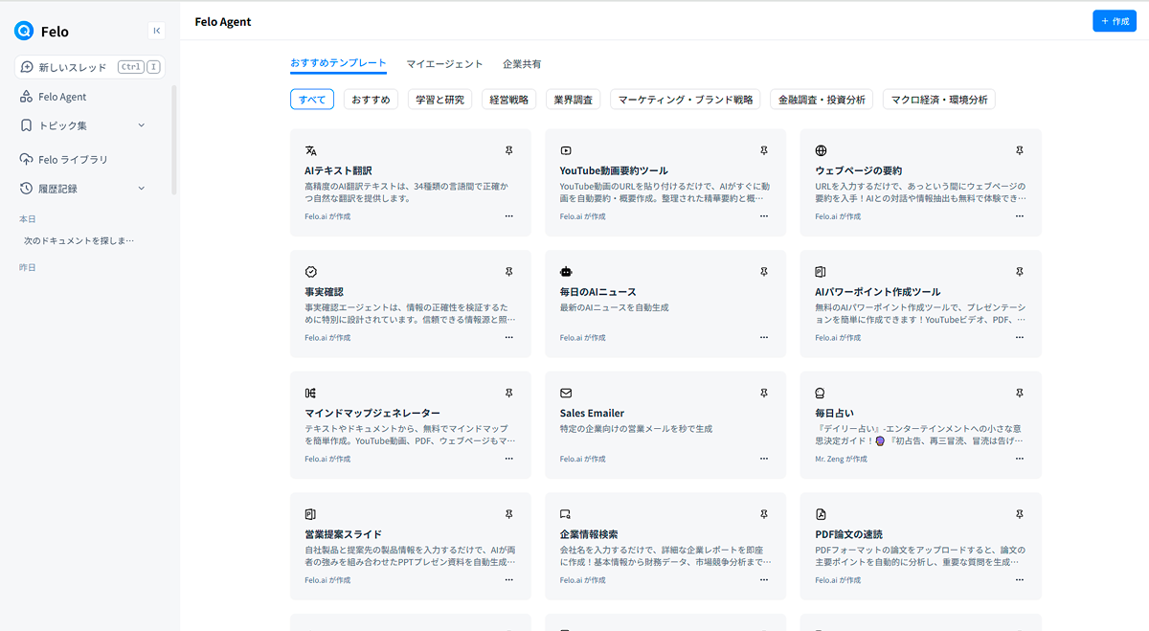Viewport: 1149px width, 631px height.
Task: Switch to 企業共有 tab
Action: 522,64
